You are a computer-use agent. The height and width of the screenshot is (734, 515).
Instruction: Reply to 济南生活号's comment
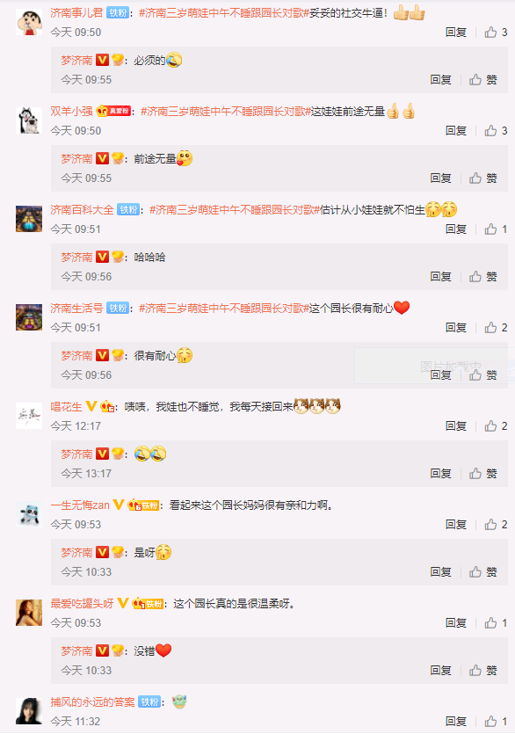coord(456,328)
